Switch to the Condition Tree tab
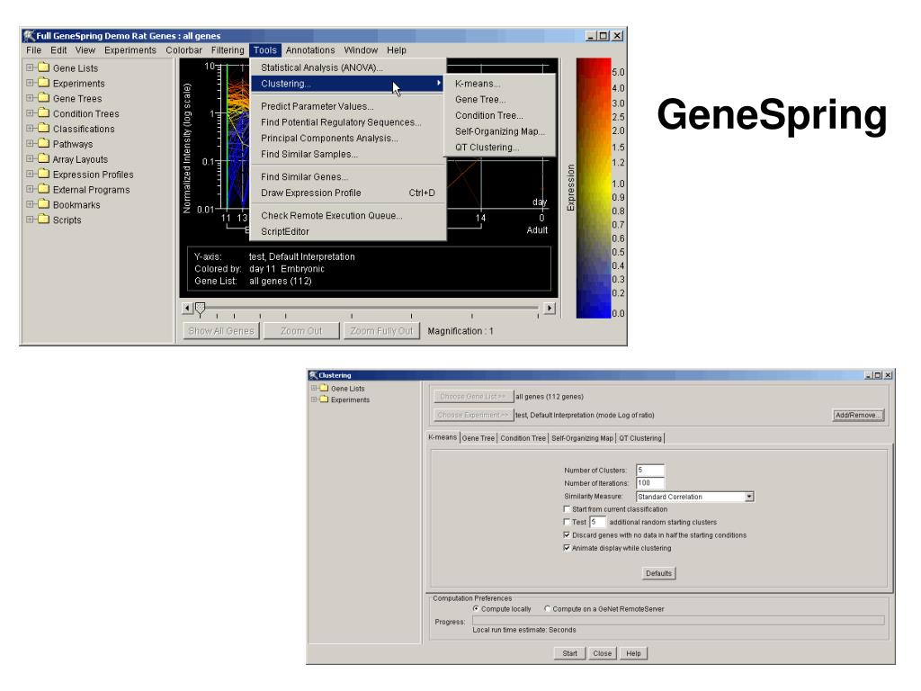 click(x=523, y=438)
